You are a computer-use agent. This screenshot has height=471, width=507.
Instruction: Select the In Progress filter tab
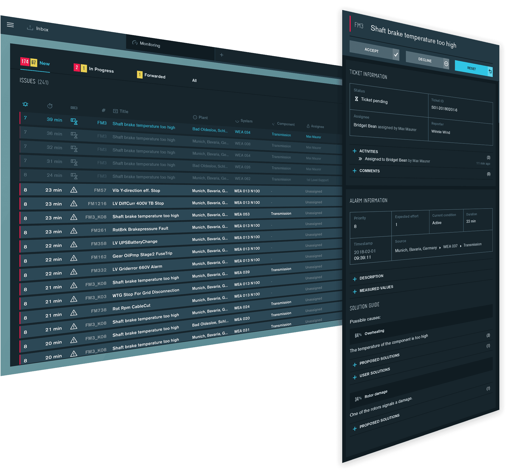101,70
